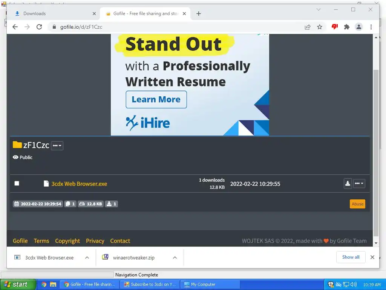The image size is (386, 290).
Task: Launch Chrome from the quick launch
Action: tap(44, 284)
